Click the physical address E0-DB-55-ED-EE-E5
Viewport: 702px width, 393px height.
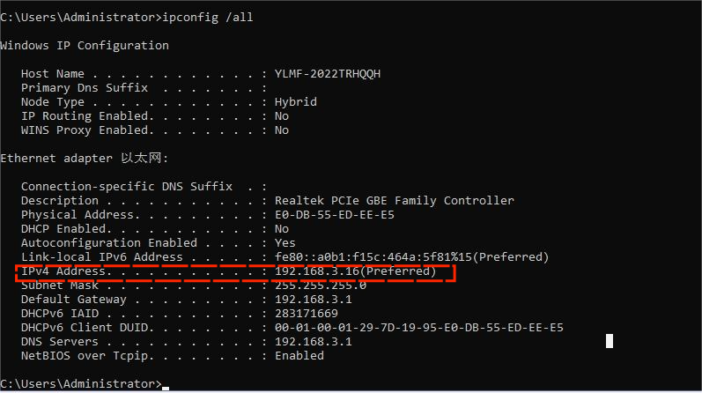(335, 214)
